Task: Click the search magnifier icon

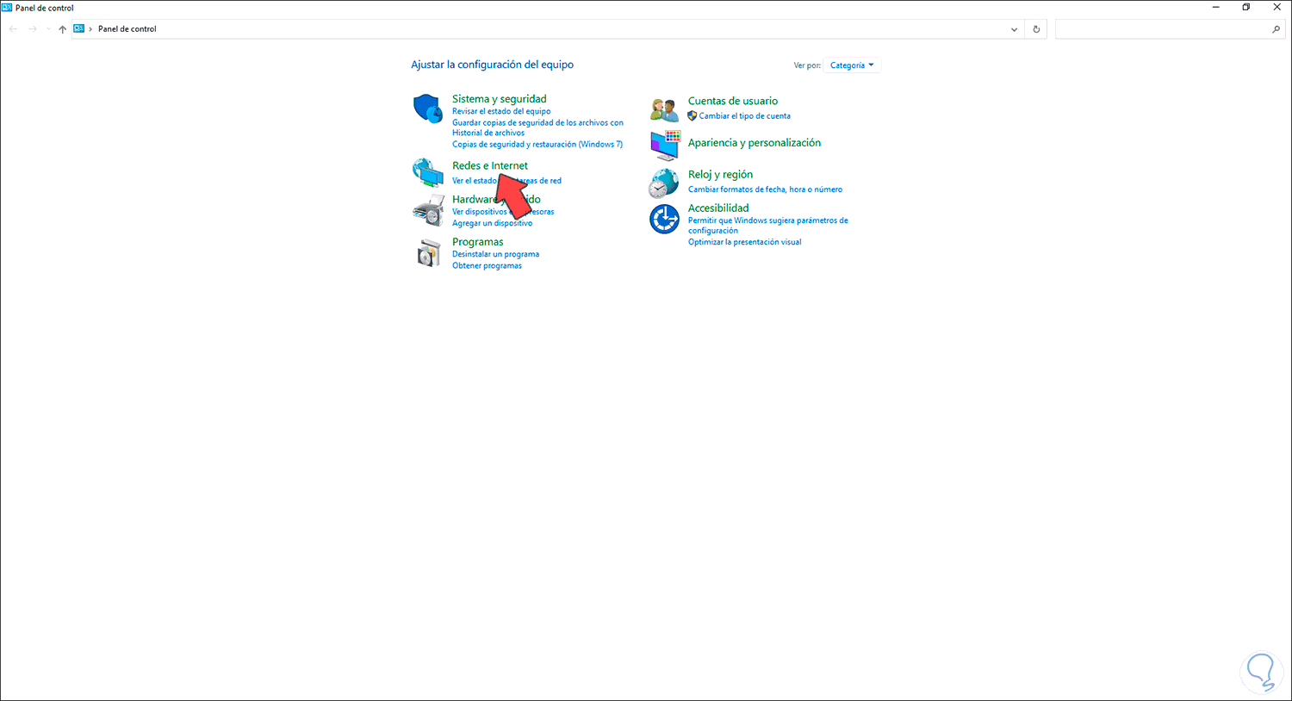Action: tap(1276, 29)
